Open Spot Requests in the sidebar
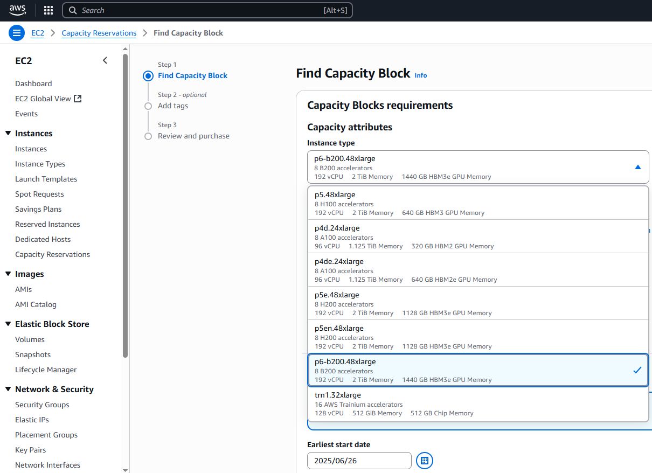The image size is (652, 473). click(39, 194)
